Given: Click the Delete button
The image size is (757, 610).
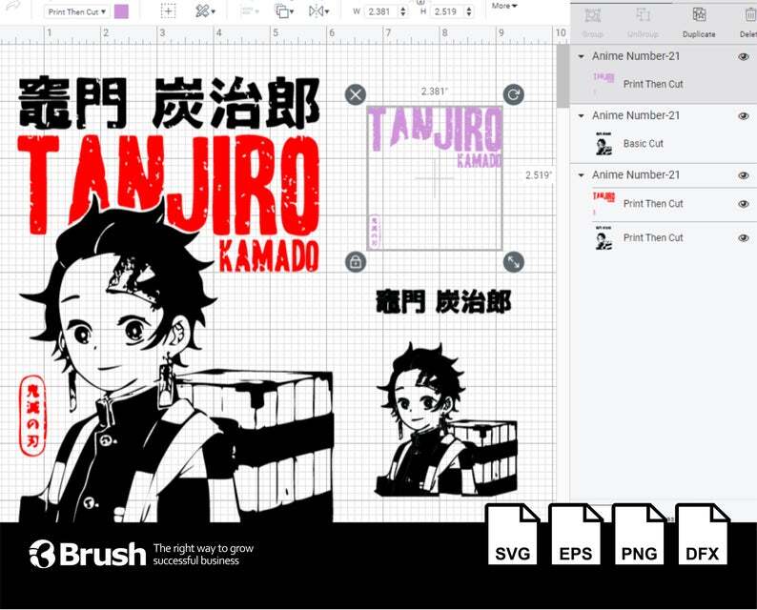Looking at the screenshot, I should tap(748, 22).
